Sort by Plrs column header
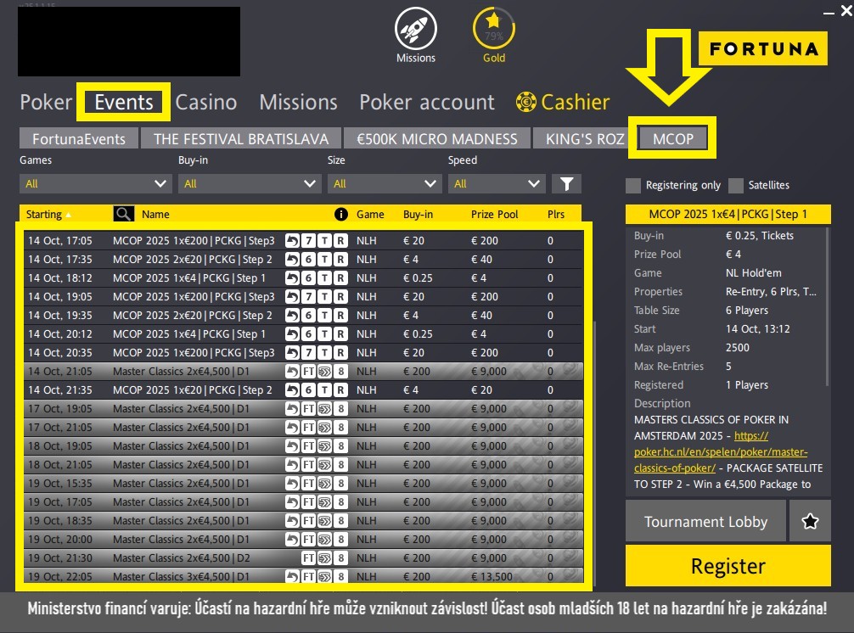The image size is (854, 633). pyautogui.click(x=555, y=214)
